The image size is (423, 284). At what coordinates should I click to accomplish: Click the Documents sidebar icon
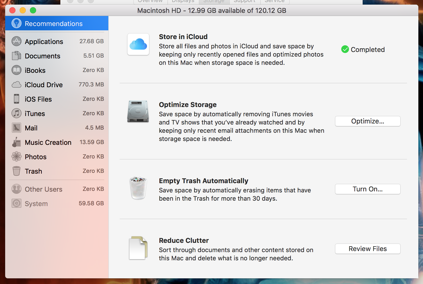[x=17, y=56]
